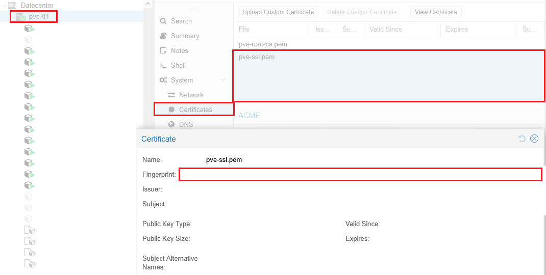
Task: Sort by the File column header
Action: tap(271, 29)
